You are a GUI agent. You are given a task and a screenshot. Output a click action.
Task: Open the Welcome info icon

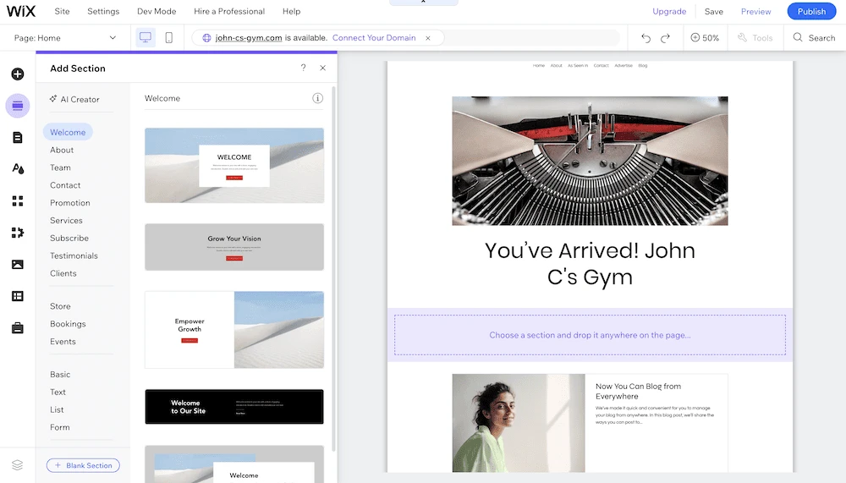pyautogui.click(x=317, y=98)
